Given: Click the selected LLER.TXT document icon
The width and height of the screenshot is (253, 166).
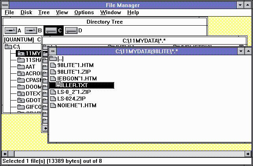Looking at the screenshot, I should pos(59,84).
